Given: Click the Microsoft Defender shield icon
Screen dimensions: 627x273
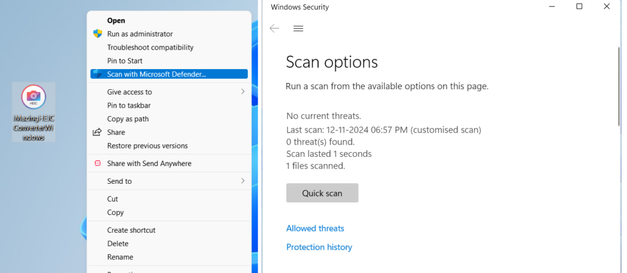Looking at the screenshot, I should click(97, 75).
